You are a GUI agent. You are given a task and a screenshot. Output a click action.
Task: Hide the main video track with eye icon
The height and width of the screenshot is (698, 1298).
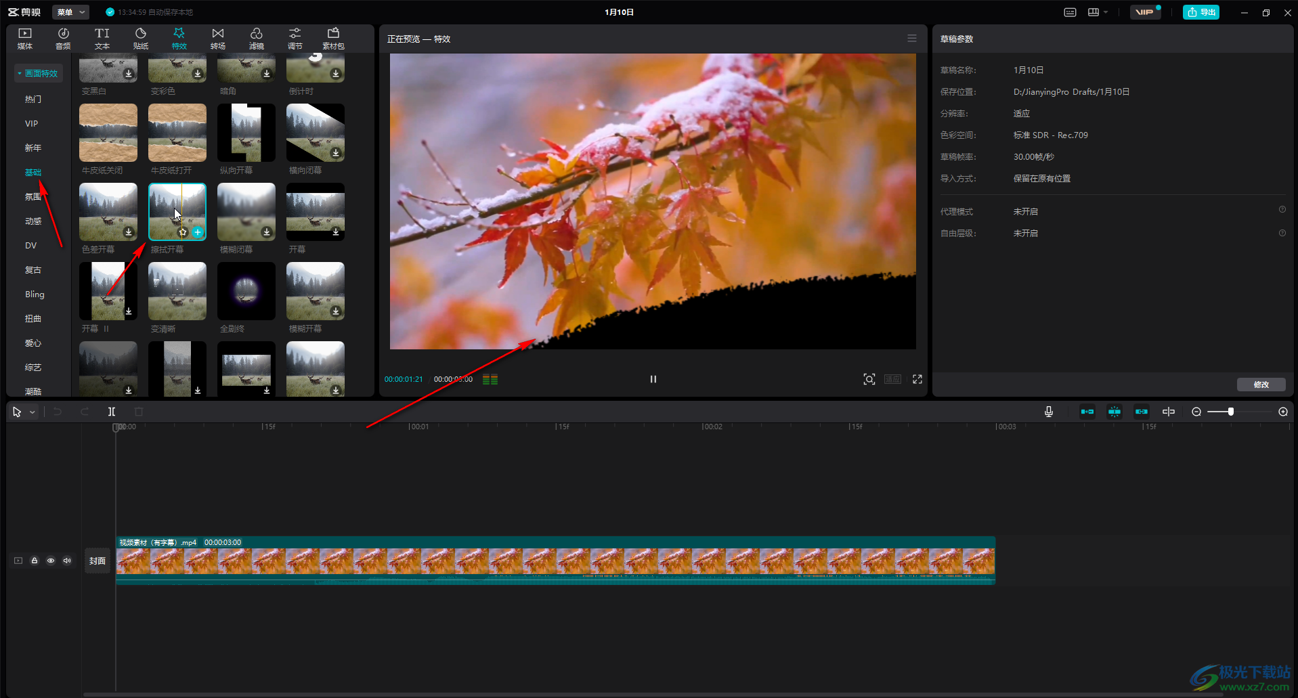51,561
